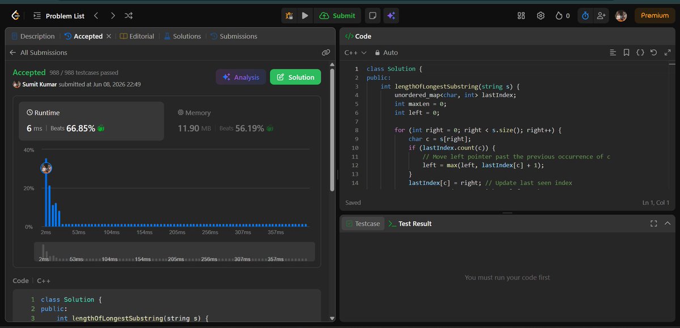Click the '988 / 988 testcases passed' text
680x328 pixels.
coord(84,73)
